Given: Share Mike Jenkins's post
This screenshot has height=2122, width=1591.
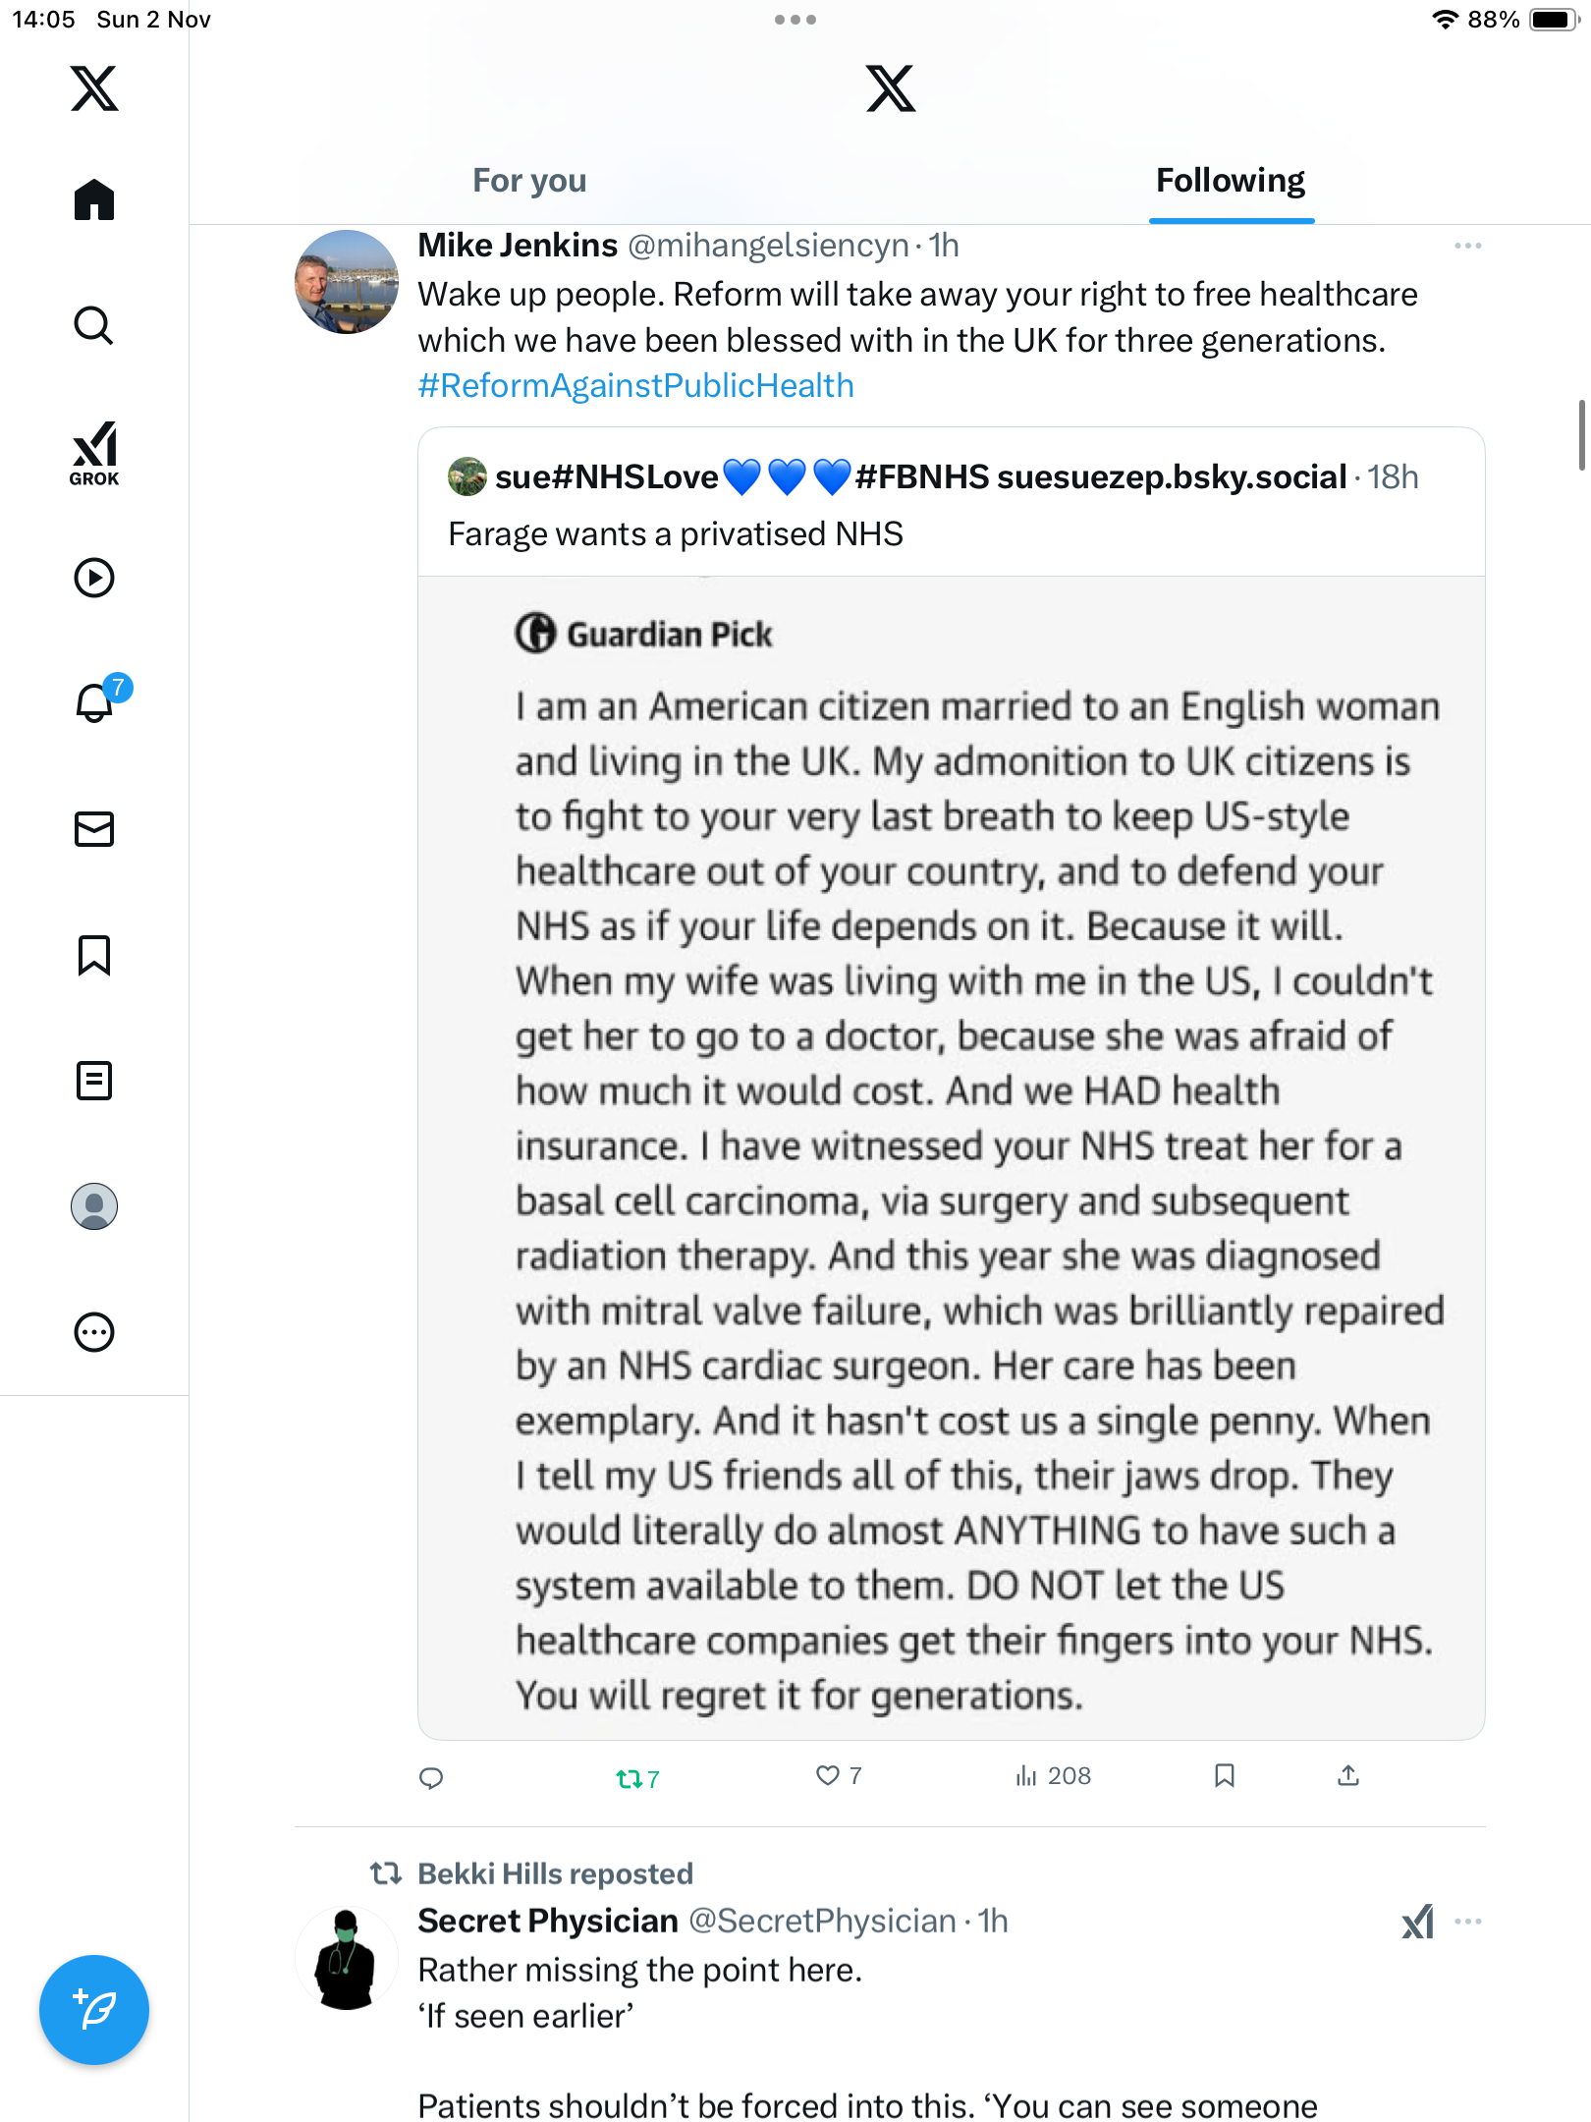Looking at the screenshot, I should click(1348, 1775).
